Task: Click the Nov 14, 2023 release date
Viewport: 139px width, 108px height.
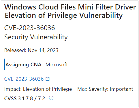Action: coord(43,50)
